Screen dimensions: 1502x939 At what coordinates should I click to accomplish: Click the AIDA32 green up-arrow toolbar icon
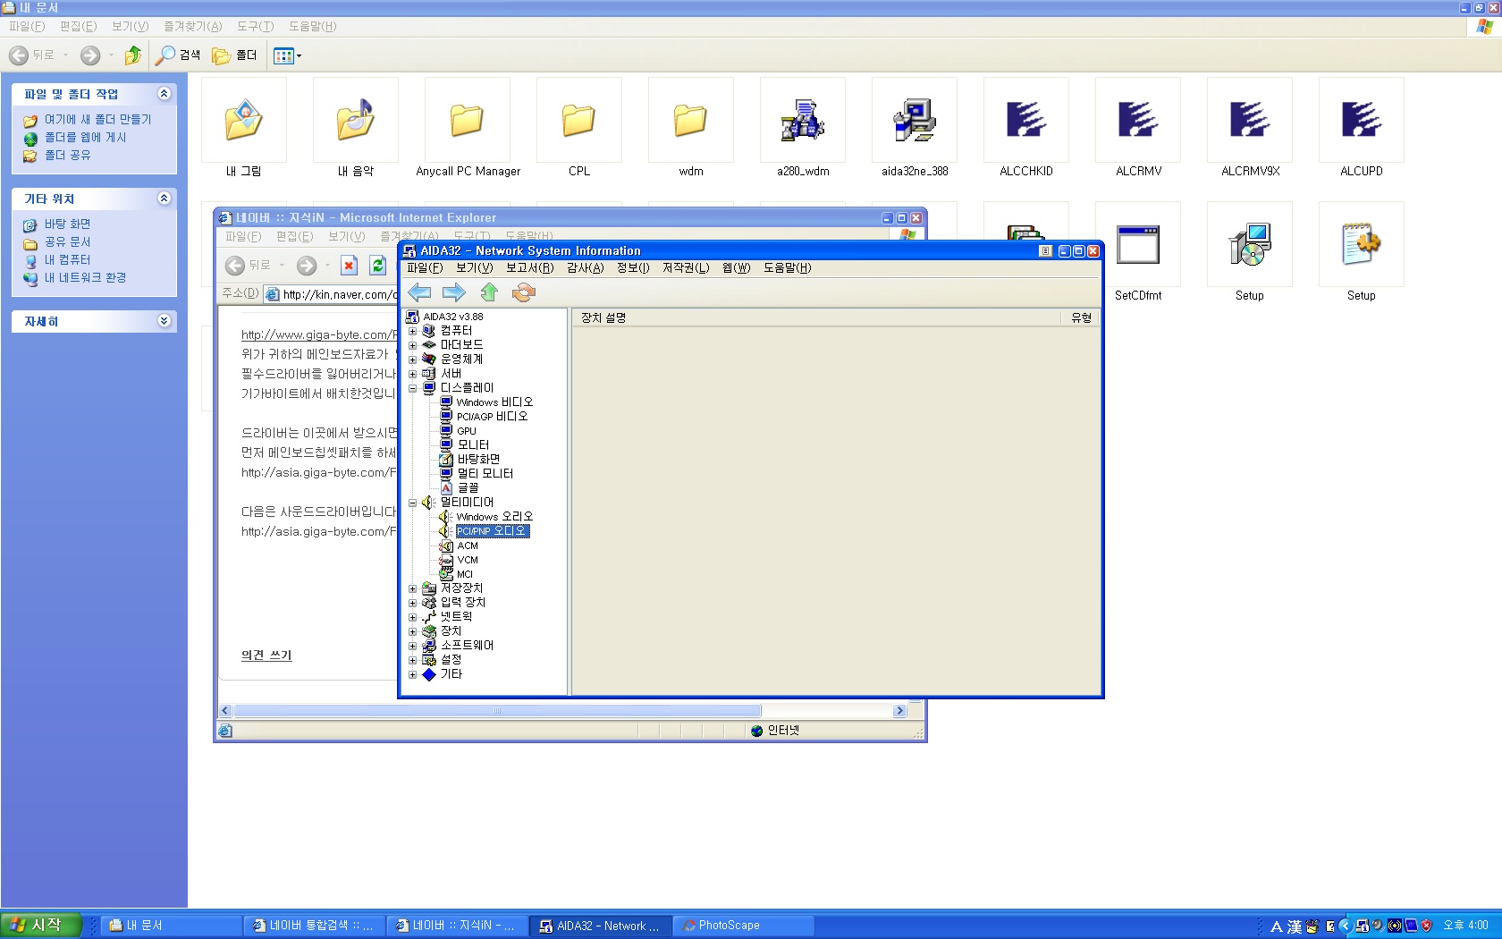click(489, 292)
